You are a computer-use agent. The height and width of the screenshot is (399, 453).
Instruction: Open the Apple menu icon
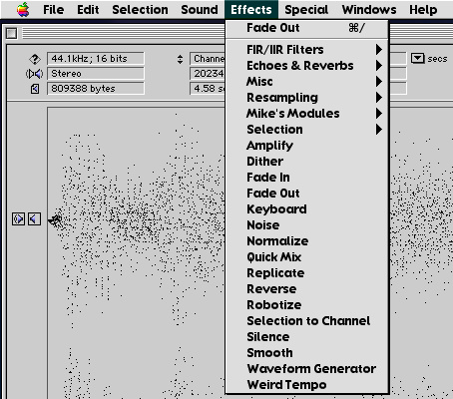point(23,10)
